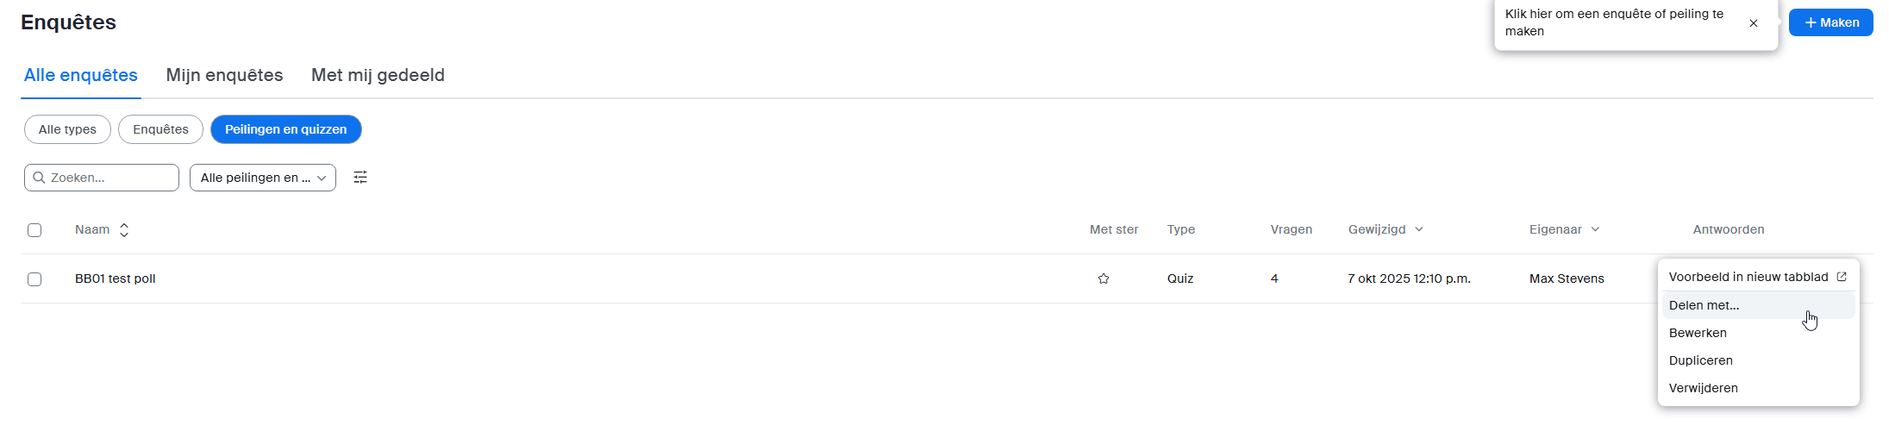The width and height of the screenshot is (1889, 438).
Task: Open 'Alle peilingen en ...' dropdown
Action: 262,178
